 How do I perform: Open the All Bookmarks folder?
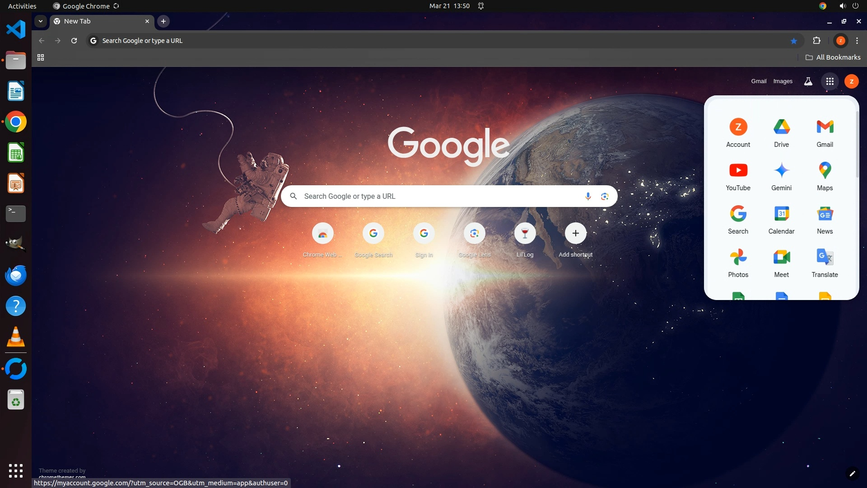pos(833,57)
